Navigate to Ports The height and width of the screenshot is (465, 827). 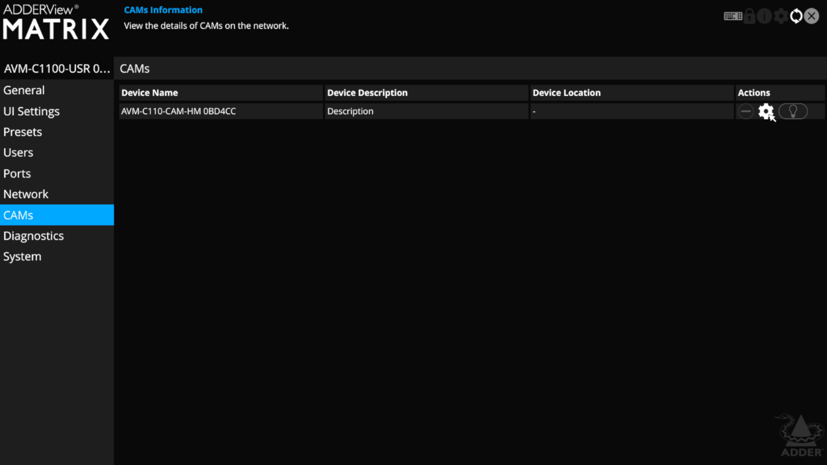pos(57,173)
